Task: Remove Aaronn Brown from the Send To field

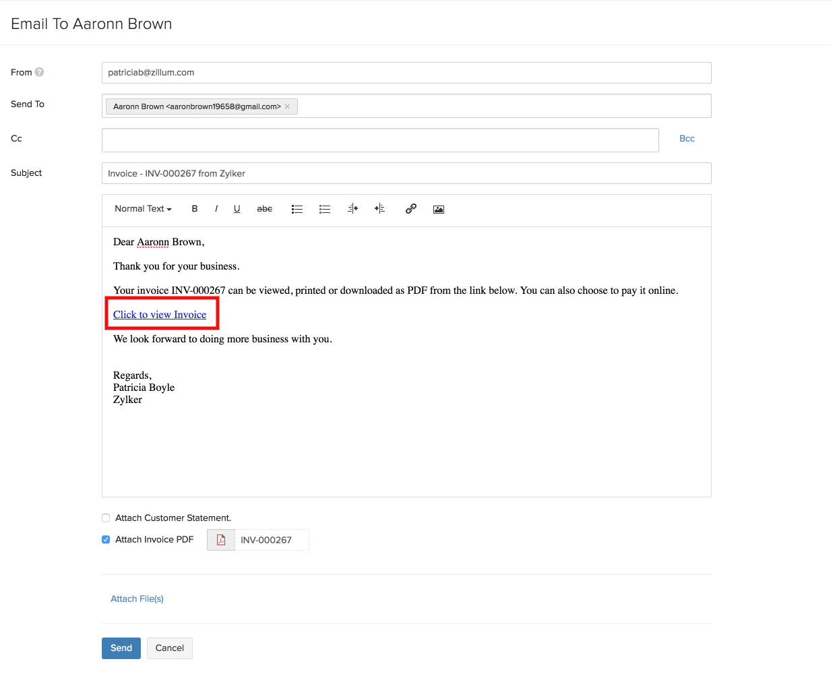Action: click(287, 106)
